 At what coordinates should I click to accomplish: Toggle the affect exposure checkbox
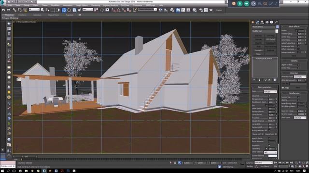[298, 49]
